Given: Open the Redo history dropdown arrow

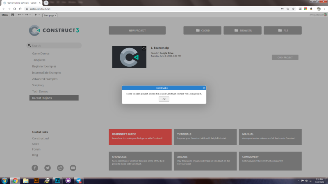Looking at the screenshot, I should point(30,15).
